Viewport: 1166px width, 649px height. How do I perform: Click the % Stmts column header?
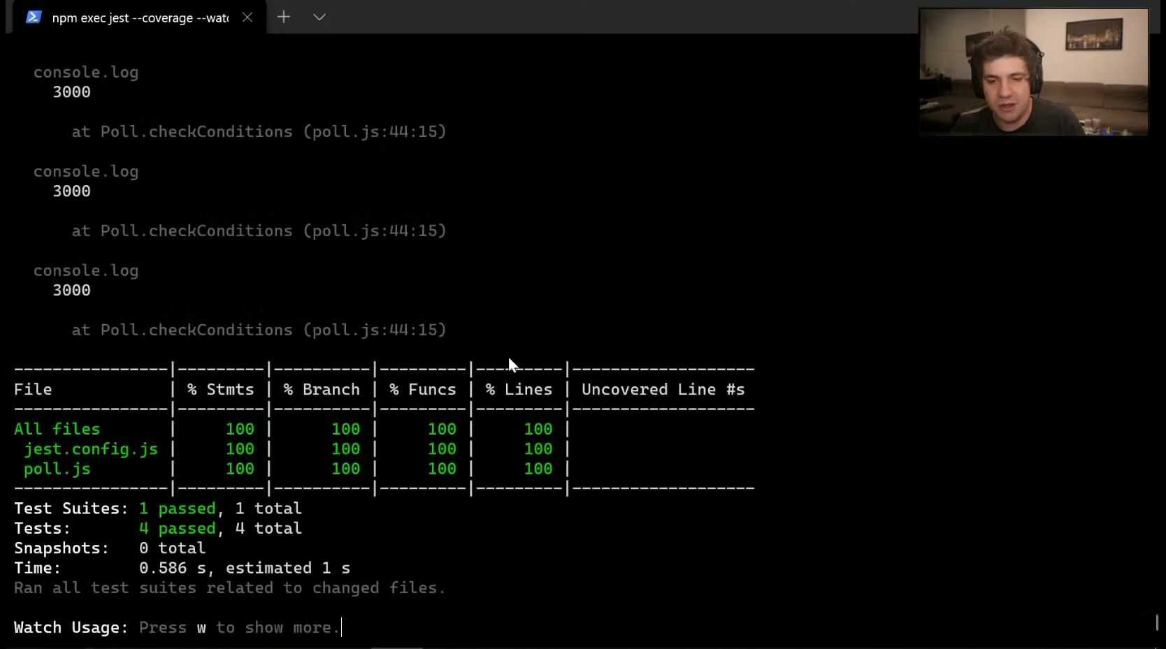point(220,389)
